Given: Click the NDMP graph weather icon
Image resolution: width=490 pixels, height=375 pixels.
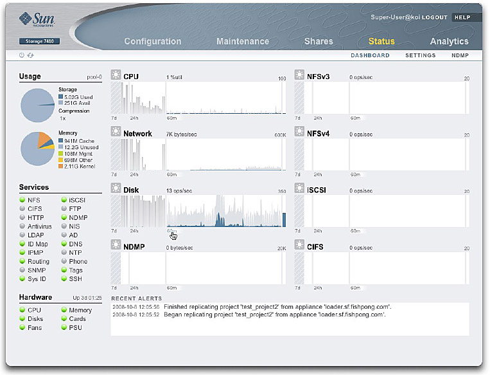Looking at the screenshot, I should pos(116,245).
